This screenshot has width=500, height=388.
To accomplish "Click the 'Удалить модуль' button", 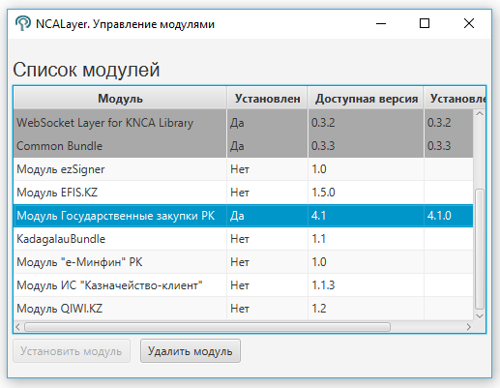I will pos(191,351).
